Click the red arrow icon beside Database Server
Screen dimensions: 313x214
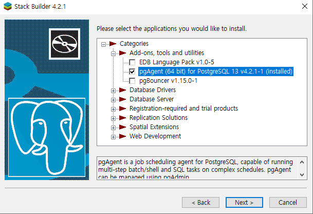(122, 99)
